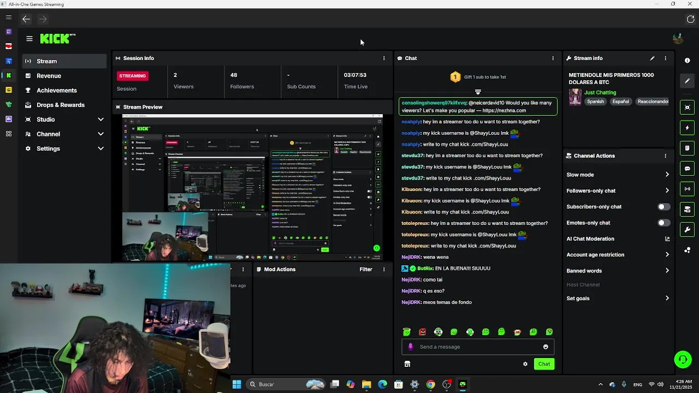The image size is (699, 393).
Task: Open the all-apps grid in the far-left rail
Action: tap(8, 134)
